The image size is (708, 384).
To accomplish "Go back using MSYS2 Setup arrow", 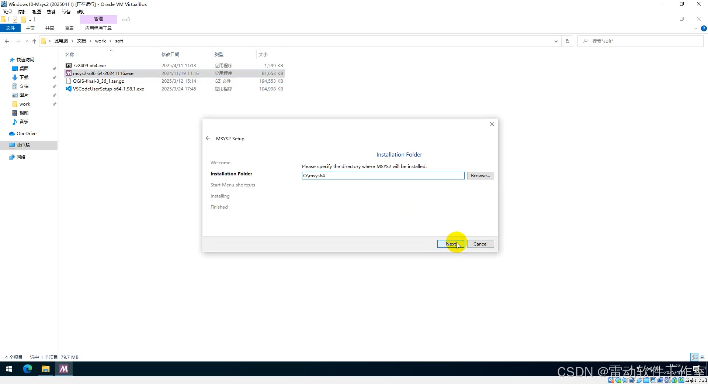I will [208, 138].
